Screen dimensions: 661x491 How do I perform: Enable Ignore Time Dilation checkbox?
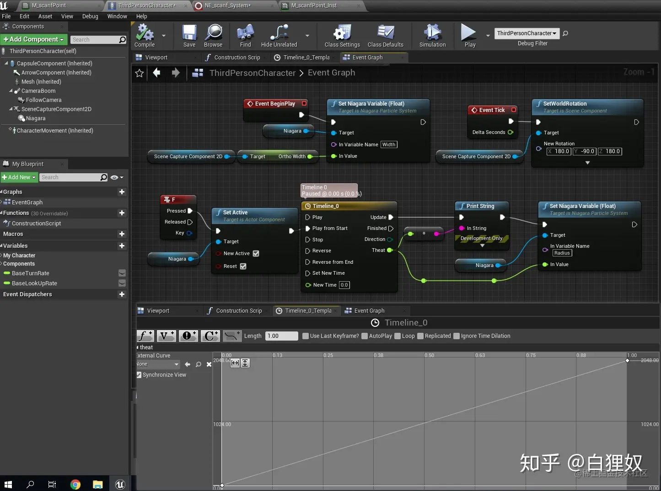[x=457, y=336]
